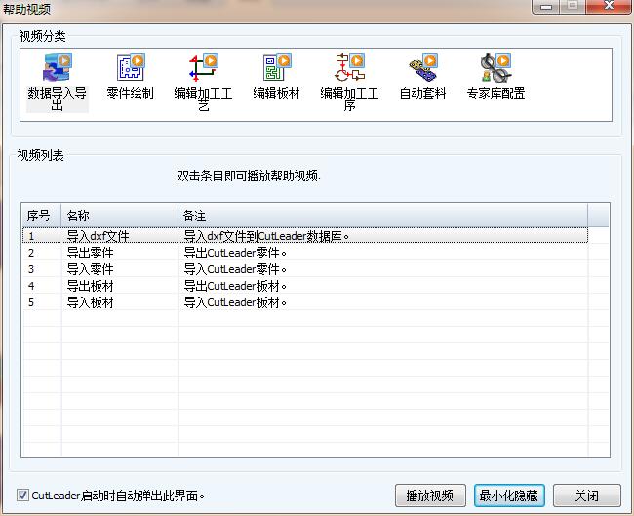This screenshot has width=634, height=516.
Task: Select the 数据导入导出 video category icon
Action: [57, 67]
